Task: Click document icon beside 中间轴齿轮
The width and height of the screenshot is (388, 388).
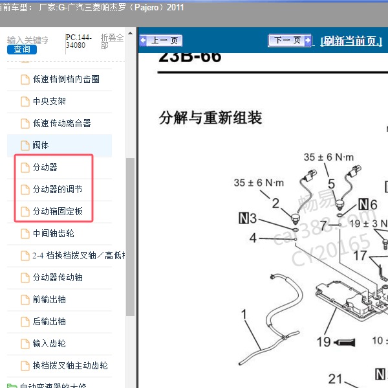Action: (x=25, y=234)
